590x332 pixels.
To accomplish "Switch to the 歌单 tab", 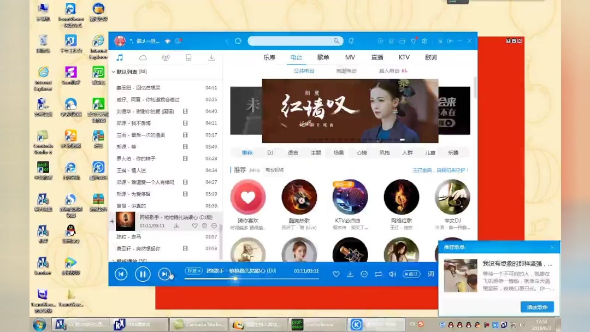I will (323, 57).
